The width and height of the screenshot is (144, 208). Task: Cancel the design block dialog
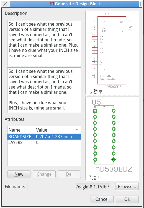tap(102, 199)
